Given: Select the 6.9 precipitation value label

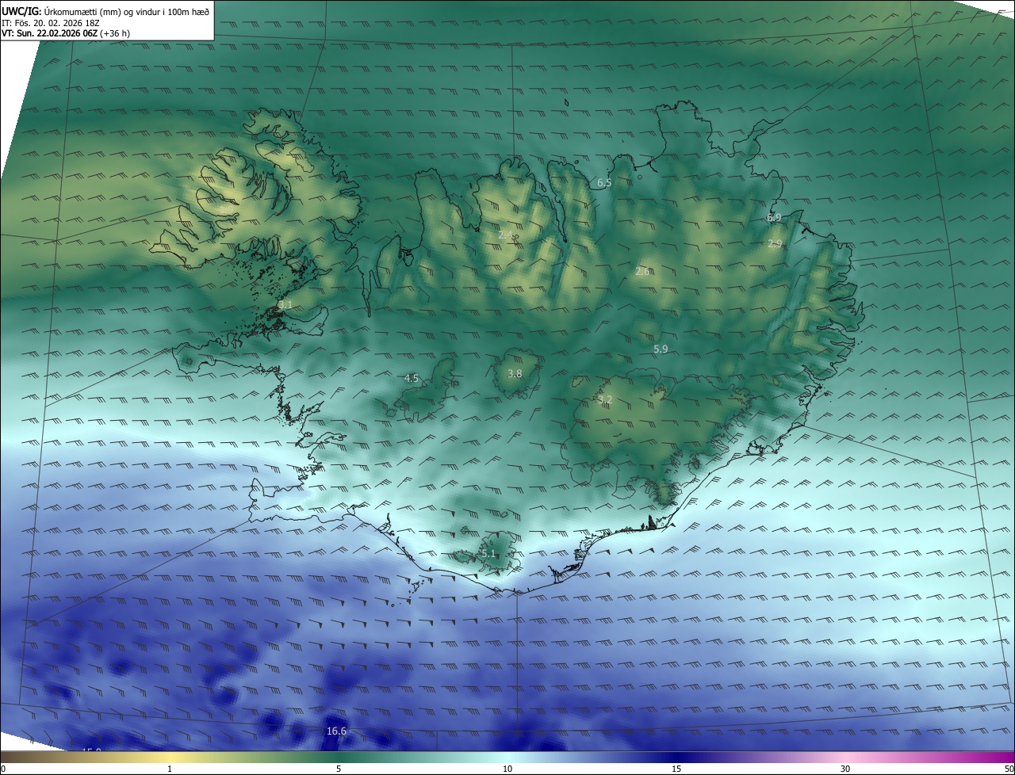Looking at the screenshot, I should [774, 217].
